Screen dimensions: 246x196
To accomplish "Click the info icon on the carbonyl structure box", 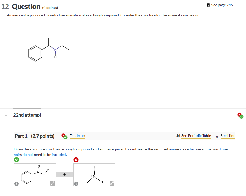I will click(17, 184).
